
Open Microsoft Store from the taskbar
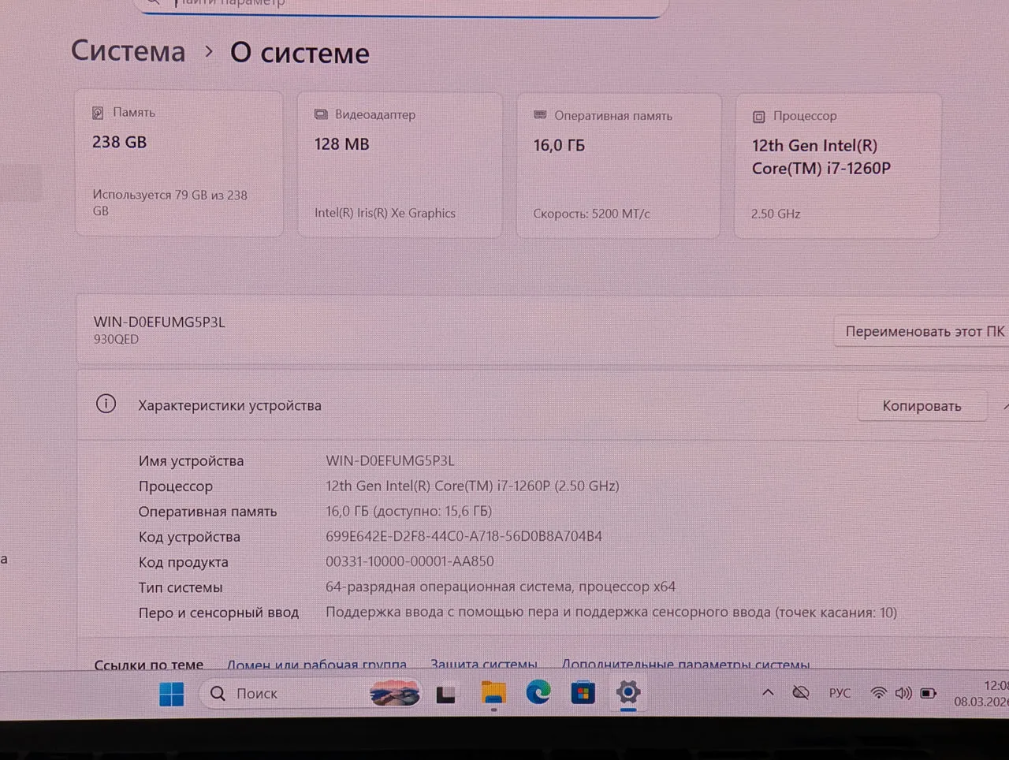[x=583, y=694]
